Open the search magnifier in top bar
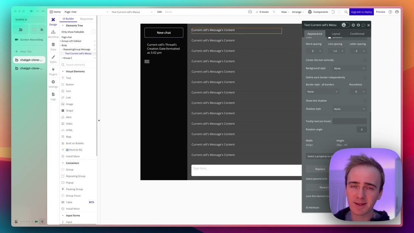 click(x=346, y=12)
